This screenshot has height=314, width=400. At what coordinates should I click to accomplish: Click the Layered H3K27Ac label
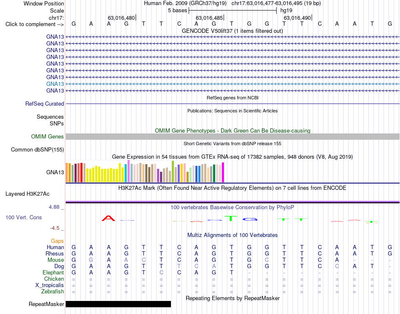27,194
